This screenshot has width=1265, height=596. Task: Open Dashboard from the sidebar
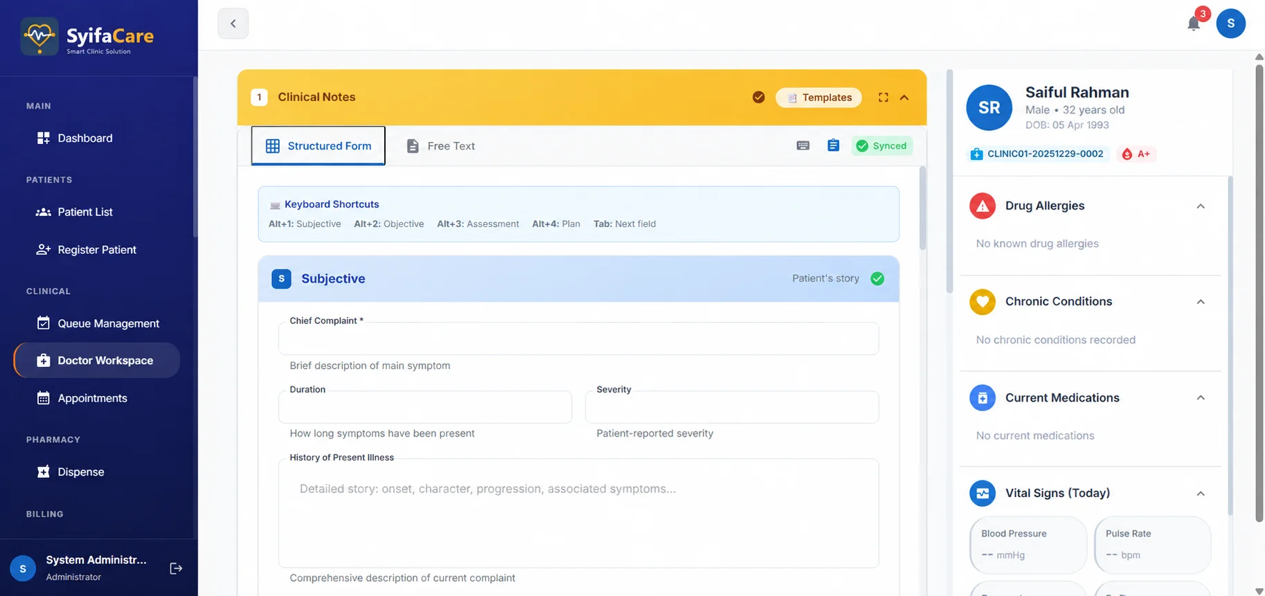pos(97,138)
